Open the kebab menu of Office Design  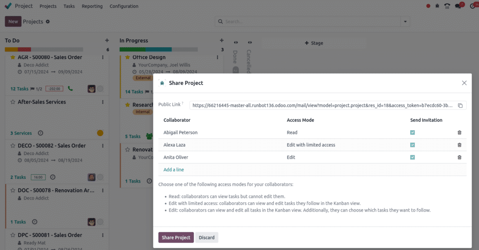click(218, 57)
